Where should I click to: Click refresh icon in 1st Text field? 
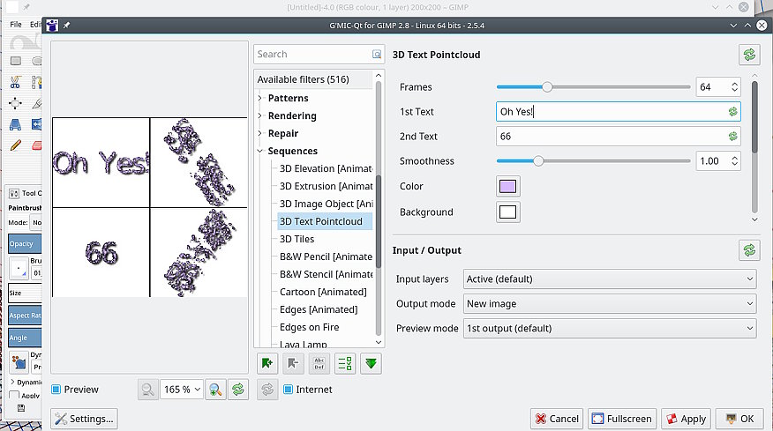[733, 112]
